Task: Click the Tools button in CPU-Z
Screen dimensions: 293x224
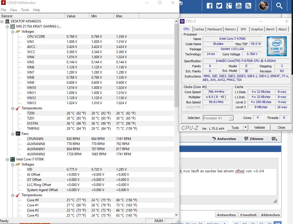Action: (235, 127)
